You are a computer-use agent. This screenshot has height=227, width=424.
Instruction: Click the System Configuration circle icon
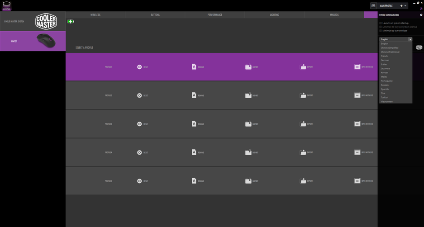click(x=421, y=15)
